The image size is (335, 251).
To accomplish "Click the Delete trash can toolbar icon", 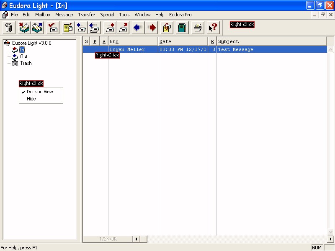I will 9,28.
